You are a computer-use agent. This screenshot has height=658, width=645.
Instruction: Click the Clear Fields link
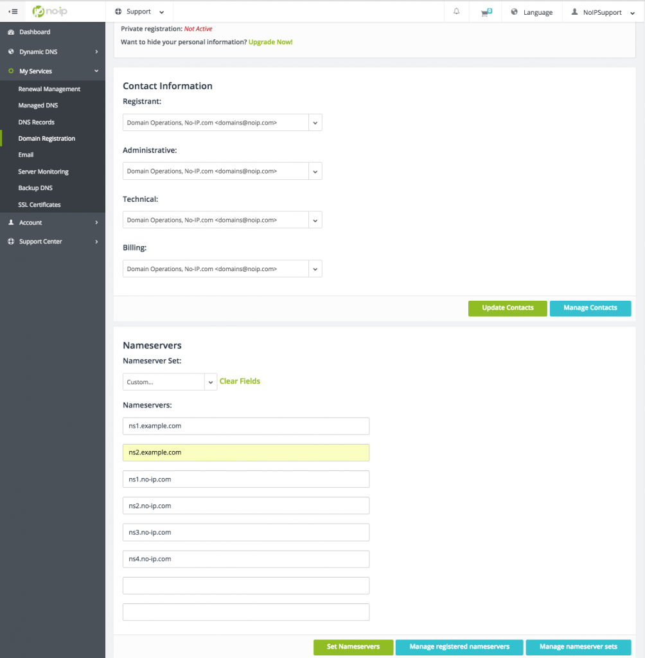240,381
